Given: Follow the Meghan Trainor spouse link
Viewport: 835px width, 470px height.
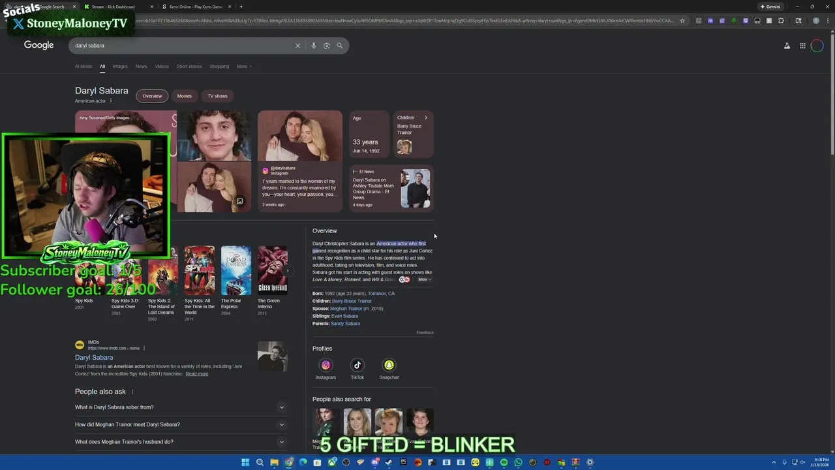Looking at the screenshot, I should point(346,309).
